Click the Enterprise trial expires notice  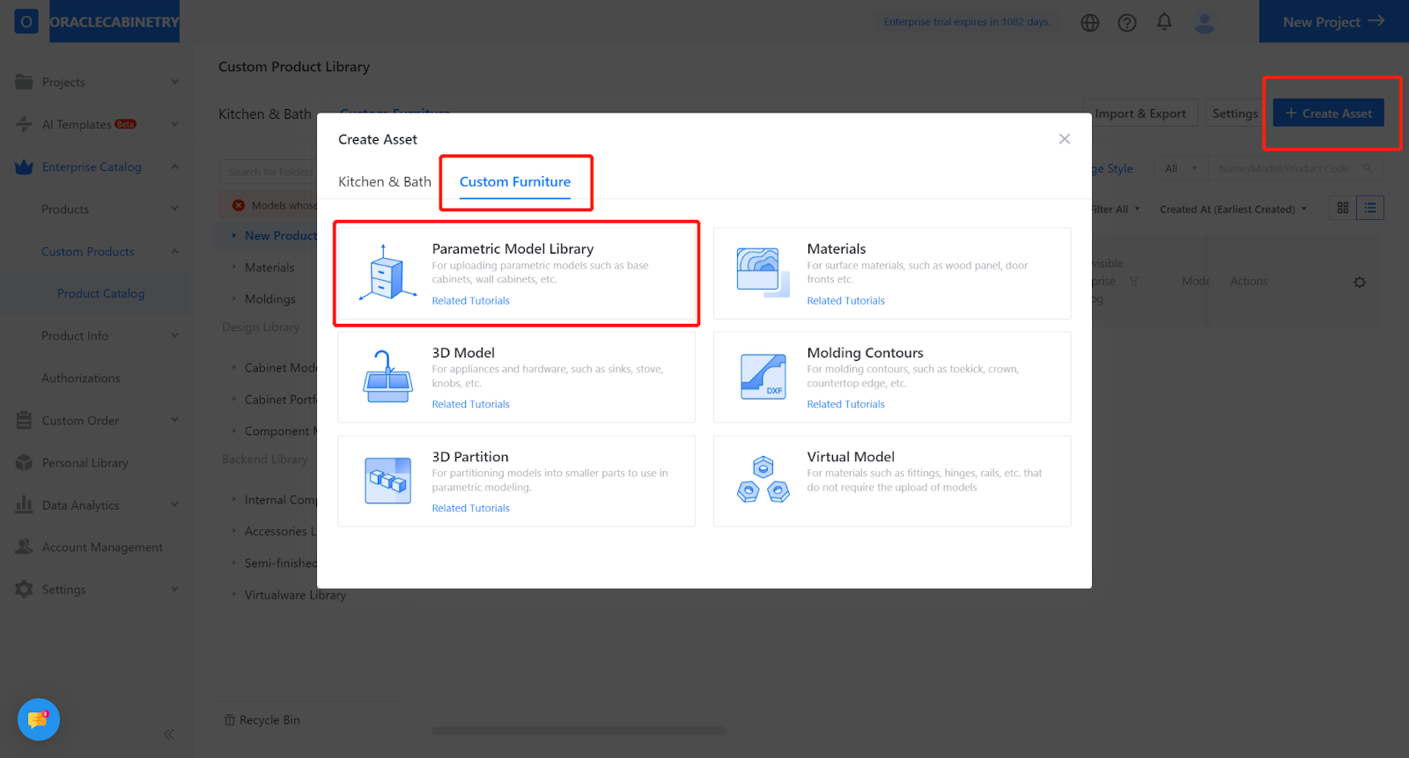[x=967, y=22]
